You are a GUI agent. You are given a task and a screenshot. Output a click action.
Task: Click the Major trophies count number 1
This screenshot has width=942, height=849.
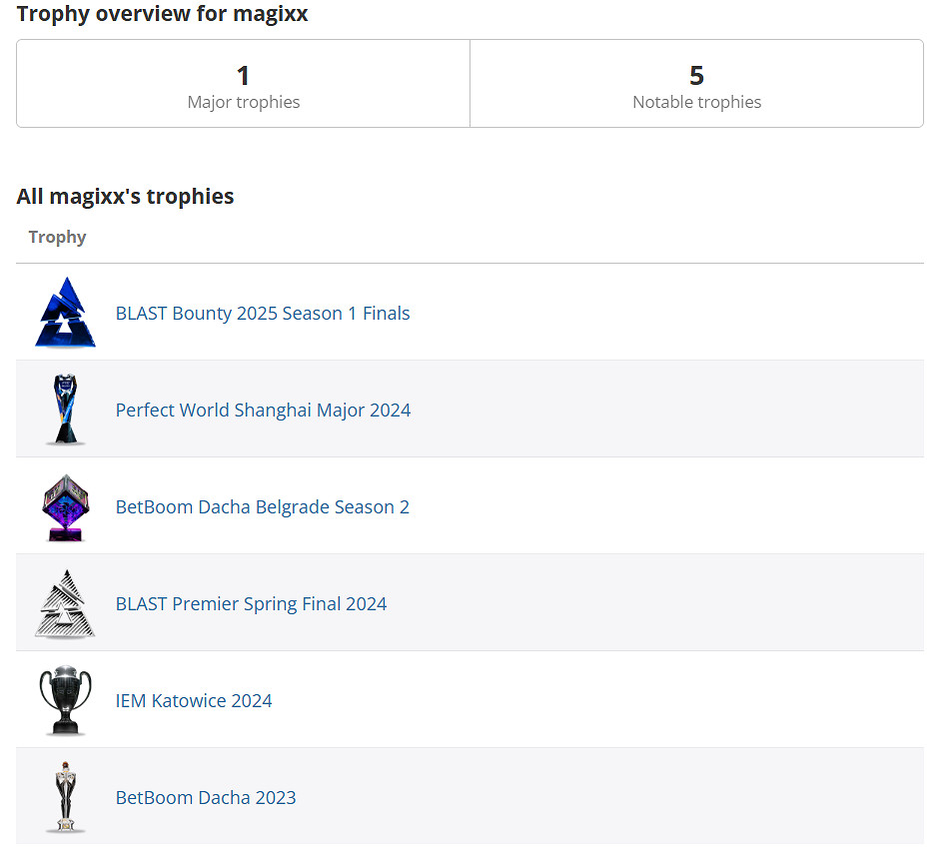click(x=243, y=76)
